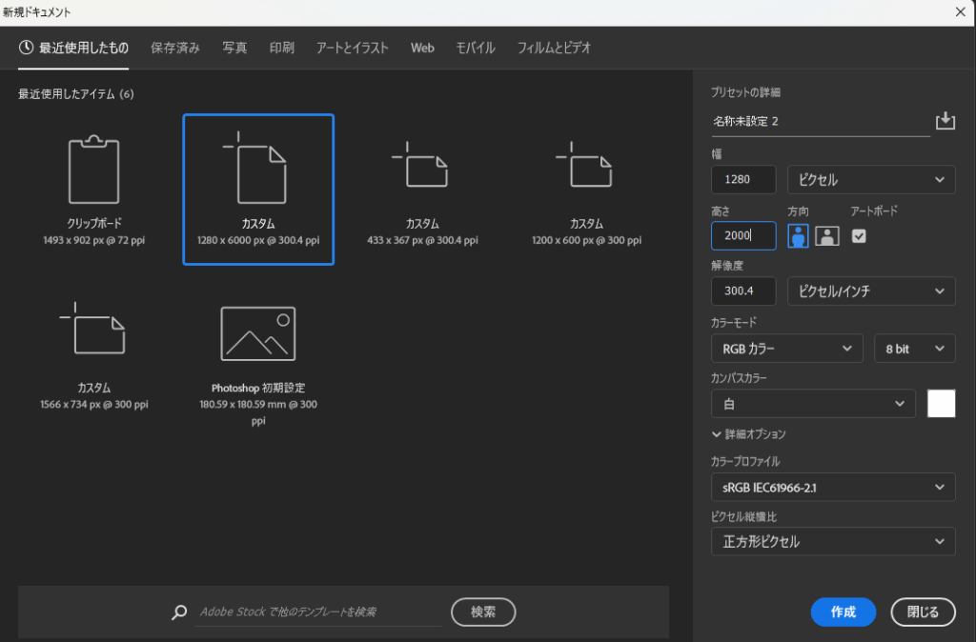Click the 閉じる button
Viewport: 976px width, 642px height.
click(922, 612)
